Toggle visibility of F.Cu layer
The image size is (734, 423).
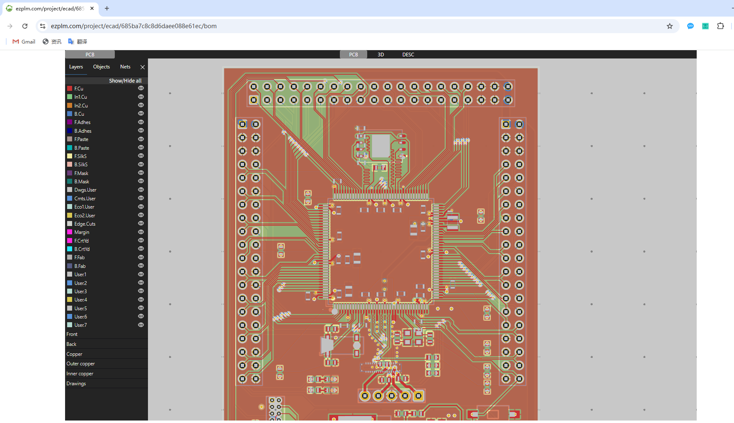coord(141,88)
